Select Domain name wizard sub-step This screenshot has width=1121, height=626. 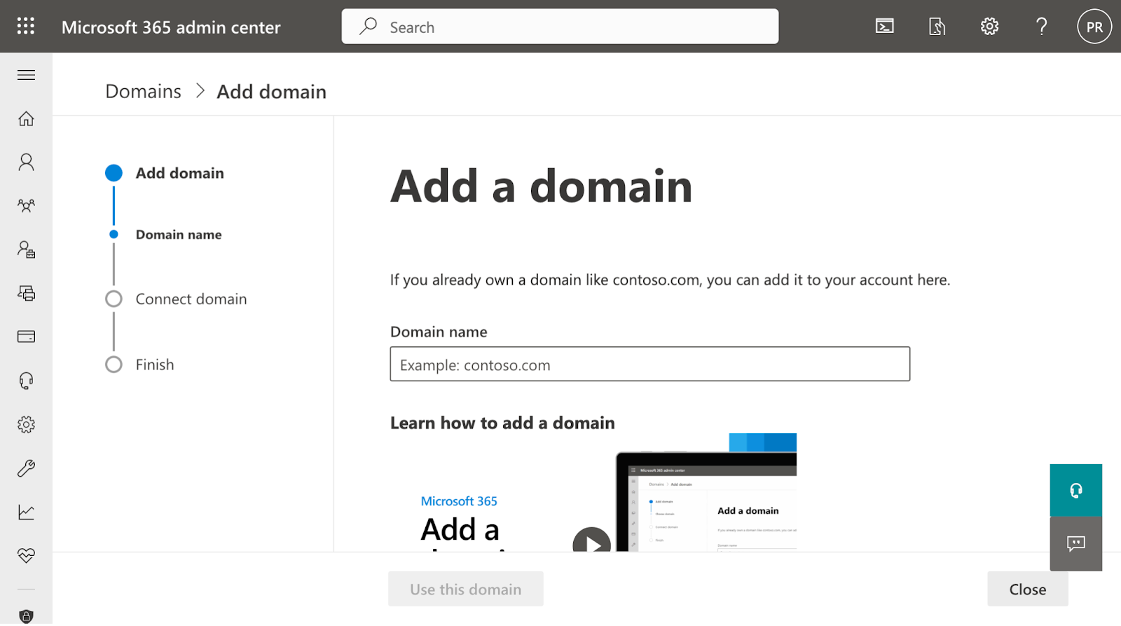(x=178, y=235)
